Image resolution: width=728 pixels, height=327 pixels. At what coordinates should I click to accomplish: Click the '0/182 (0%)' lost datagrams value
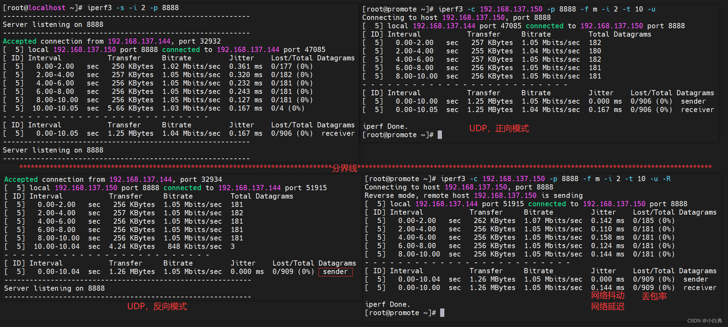pyautogui.click(x=292, y=75)
